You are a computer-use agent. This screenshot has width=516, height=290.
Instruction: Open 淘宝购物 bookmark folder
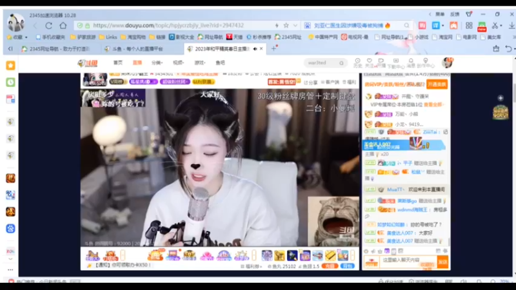[x=134, y=37]
